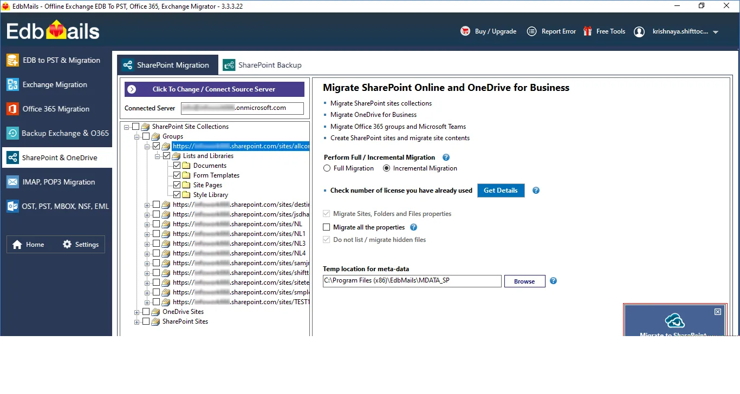This screenshot has width=740, height=394.
Task: Switch to the SharePoint Migration tab
Action: tap(167, 65)
